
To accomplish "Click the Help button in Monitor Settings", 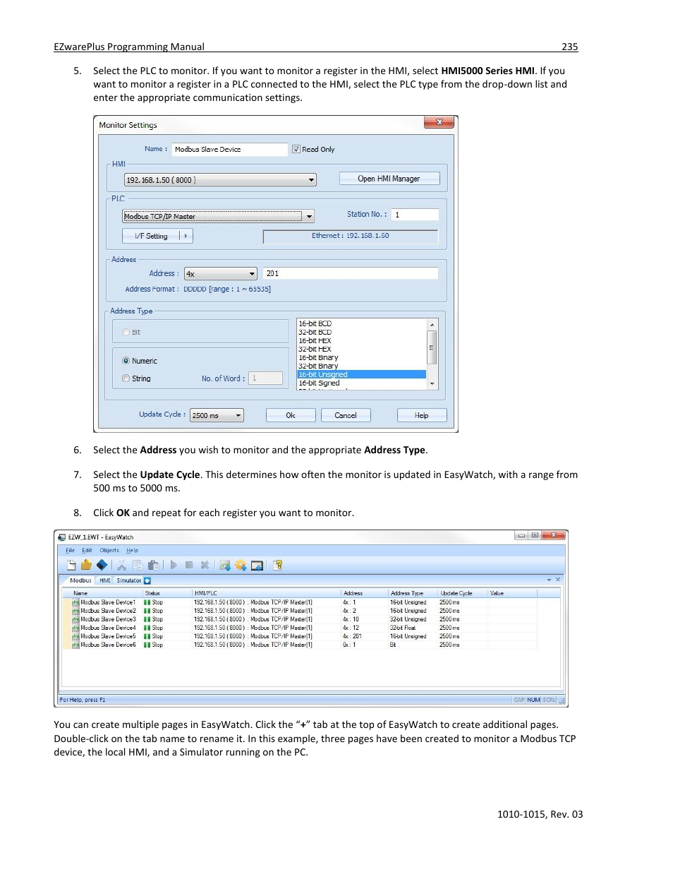I will (x=421, y=415).
